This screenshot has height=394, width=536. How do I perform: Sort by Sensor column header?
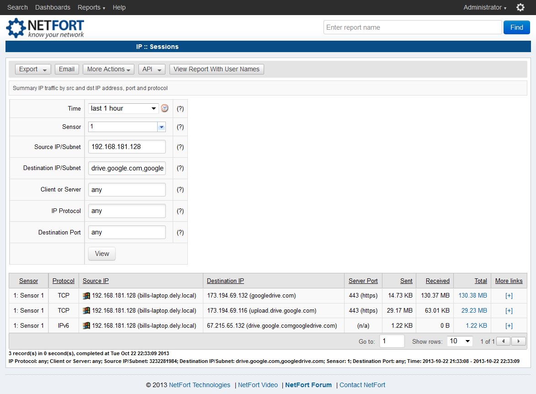click(x=28, y=281)
